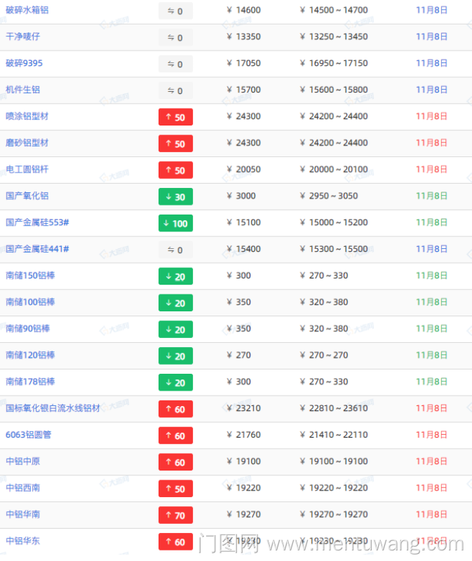Click the gray zero-change badge for 国产金属硅441#
Viewport: 472px width, 561px height.
click(x=175, y=250)
